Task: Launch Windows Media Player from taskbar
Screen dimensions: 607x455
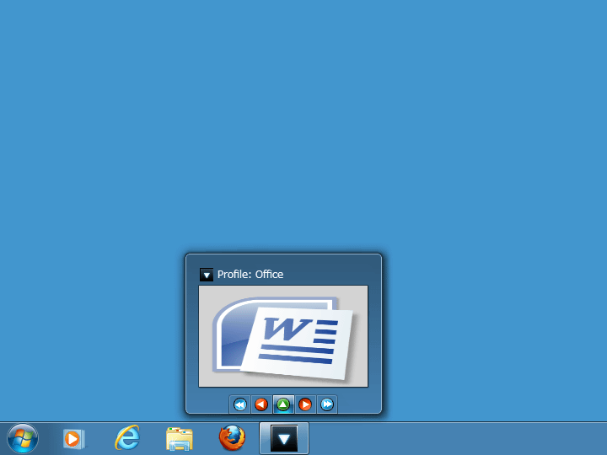Action: point(73,439)
